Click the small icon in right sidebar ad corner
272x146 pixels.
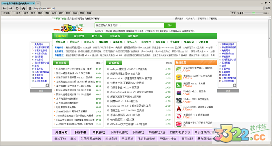click(234, 85)
